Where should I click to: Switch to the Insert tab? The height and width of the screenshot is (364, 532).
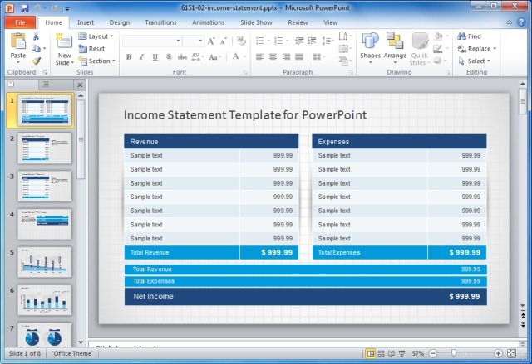tap(86, 22)
